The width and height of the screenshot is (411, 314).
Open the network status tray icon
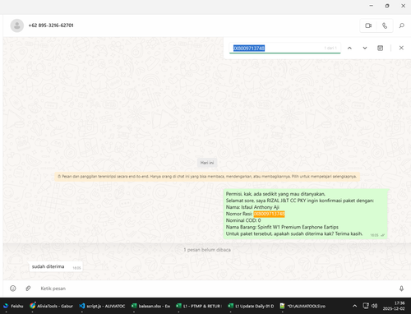(366, 306)
